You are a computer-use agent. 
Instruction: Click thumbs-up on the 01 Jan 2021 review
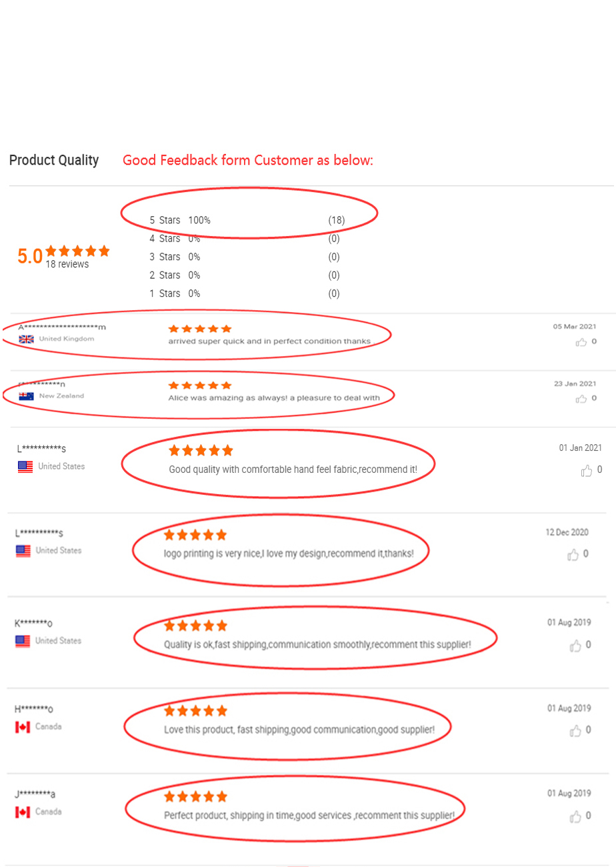click(587, 471)
